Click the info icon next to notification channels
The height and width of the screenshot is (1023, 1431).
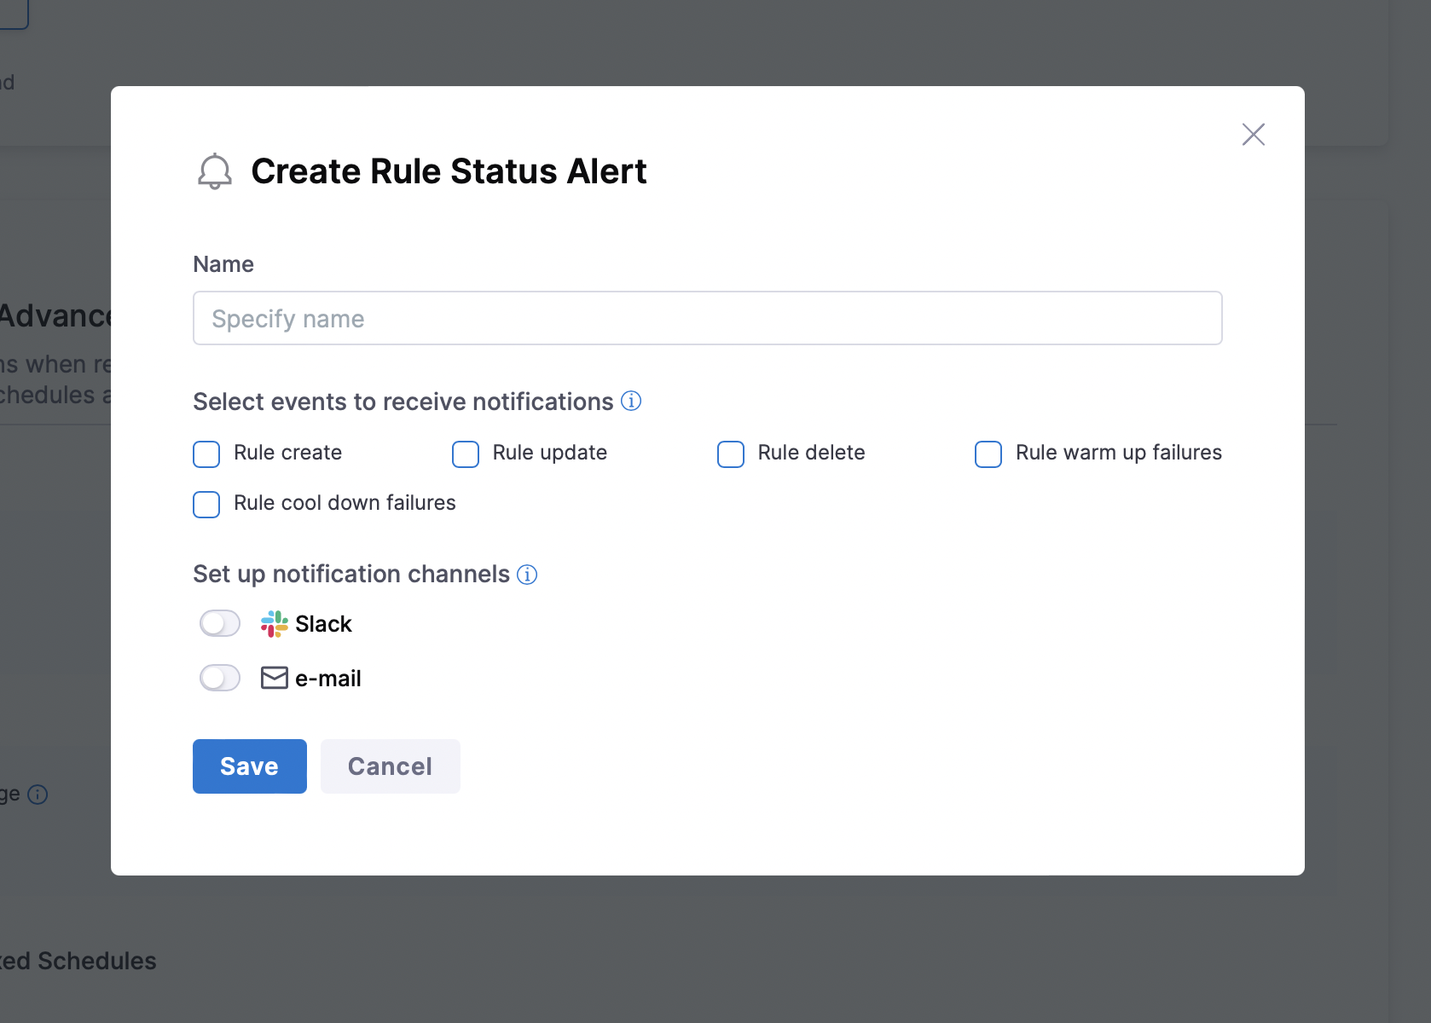(x=527, y=575)
